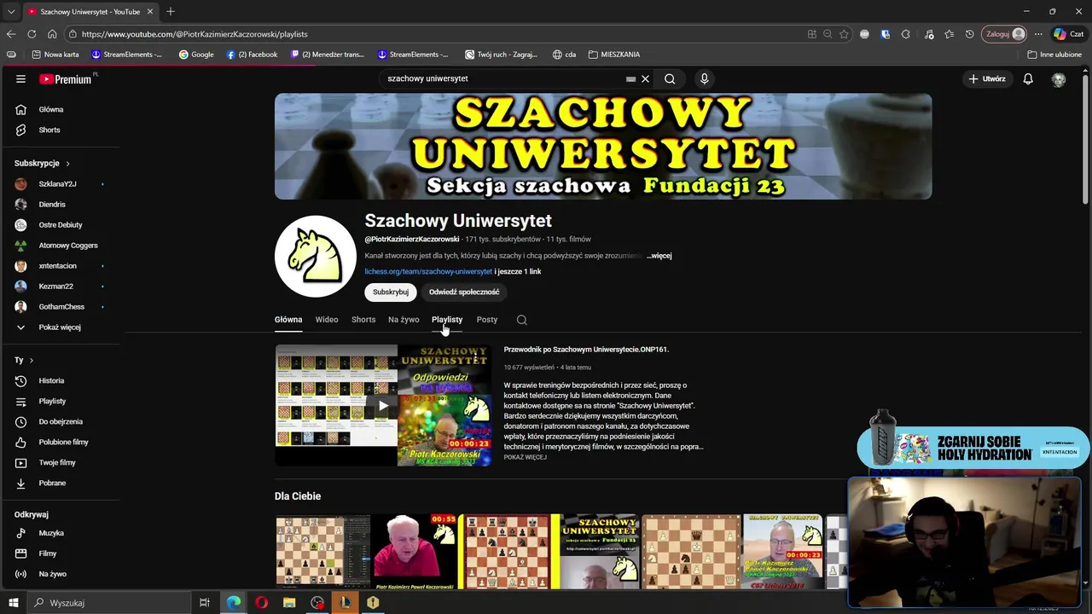This screenshot has width=1092, height=614.
Task: Open the MIESZKANIA bookmarks folder
Action: click(613, 55)
